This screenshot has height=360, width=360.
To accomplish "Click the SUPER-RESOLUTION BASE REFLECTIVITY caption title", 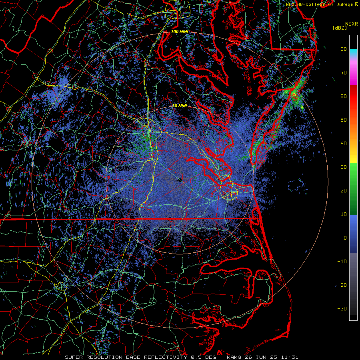I will coord(126,357).
